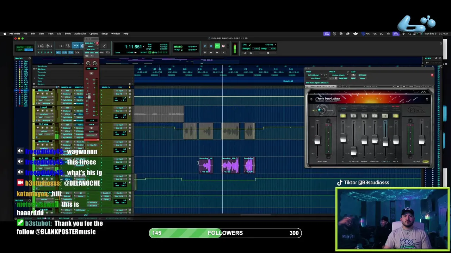Click the Rewind transport button

coord(211,52)
